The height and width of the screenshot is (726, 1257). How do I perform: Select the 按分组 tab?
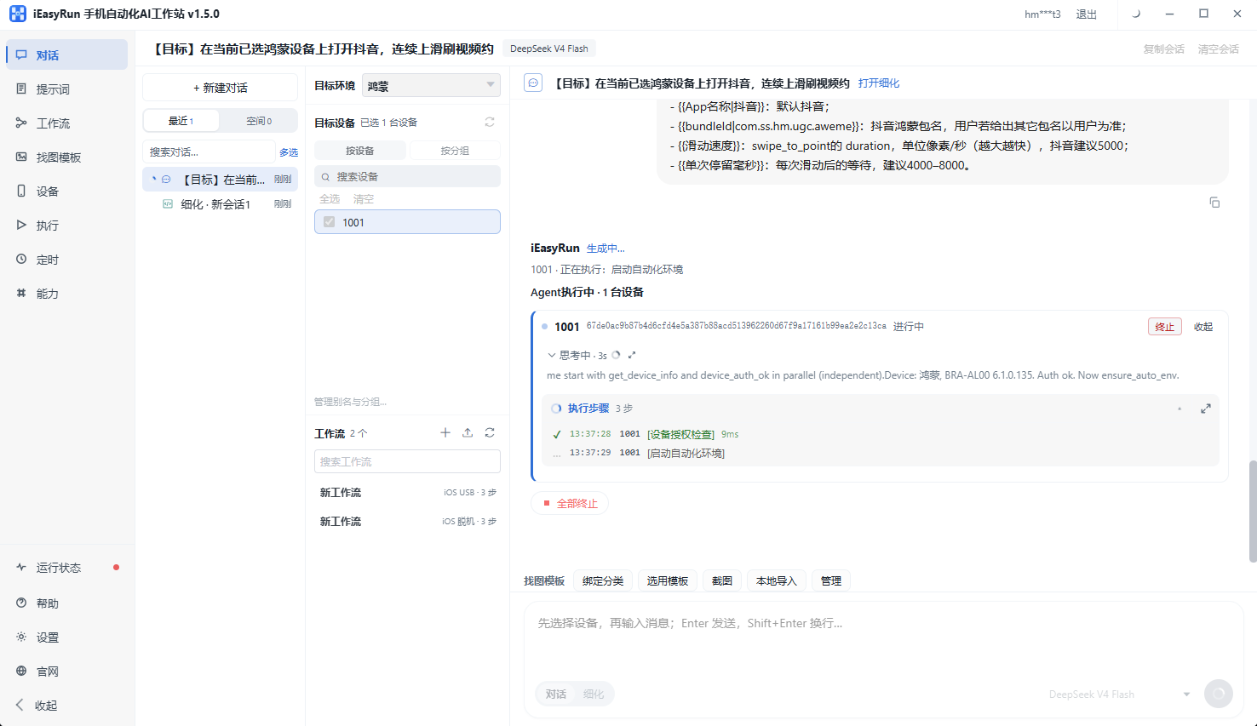coord(455,151)
